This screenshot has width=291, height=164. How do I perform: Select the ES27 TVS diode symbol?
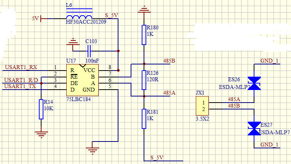254,128
